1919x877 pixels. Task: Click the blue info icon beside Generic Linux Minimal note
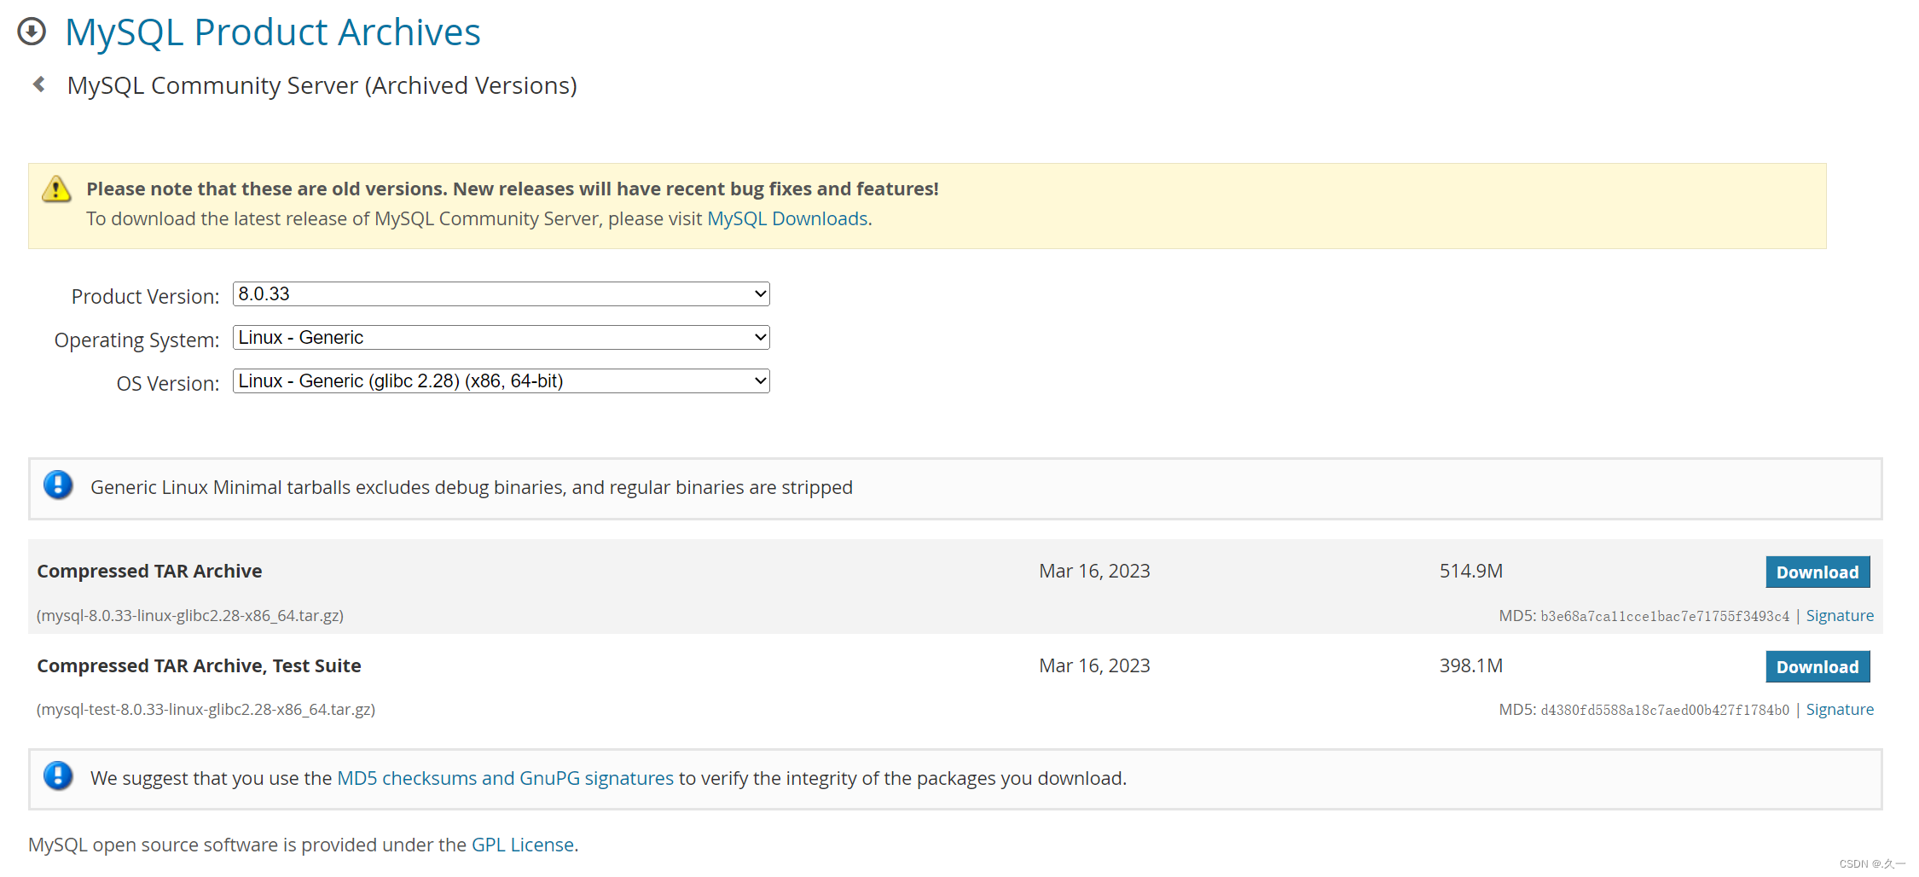(x=58, y=485)
